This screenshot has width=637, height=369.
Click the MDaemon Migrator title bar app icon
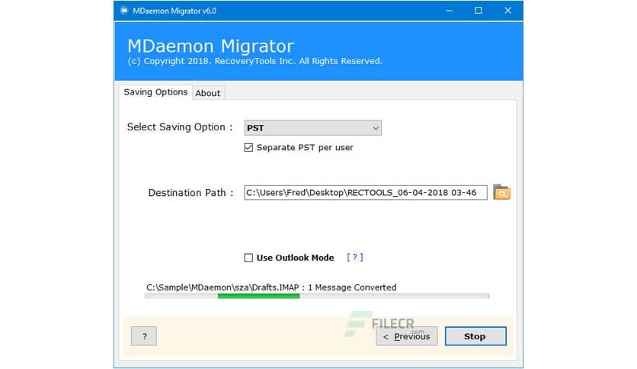tap(124, 11)
